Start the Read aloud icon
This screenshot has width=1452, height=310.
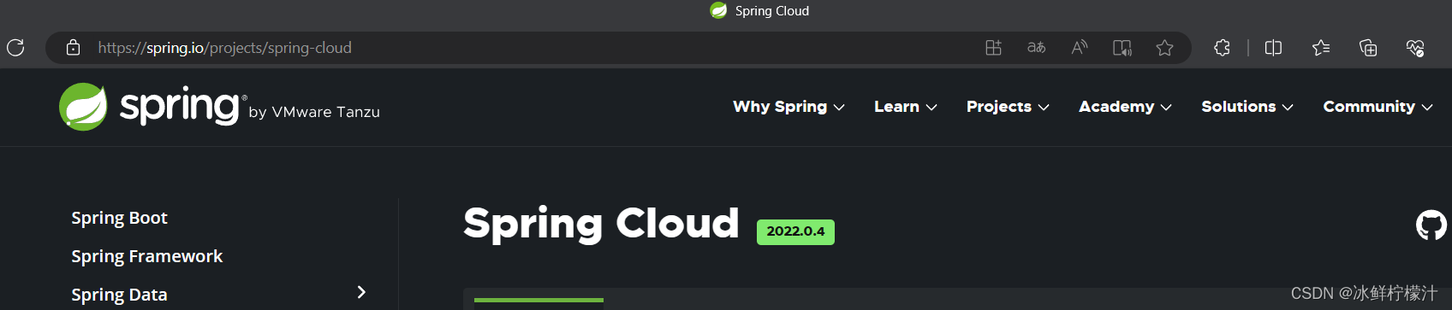pyautogui.click(x=1079, y=48)
